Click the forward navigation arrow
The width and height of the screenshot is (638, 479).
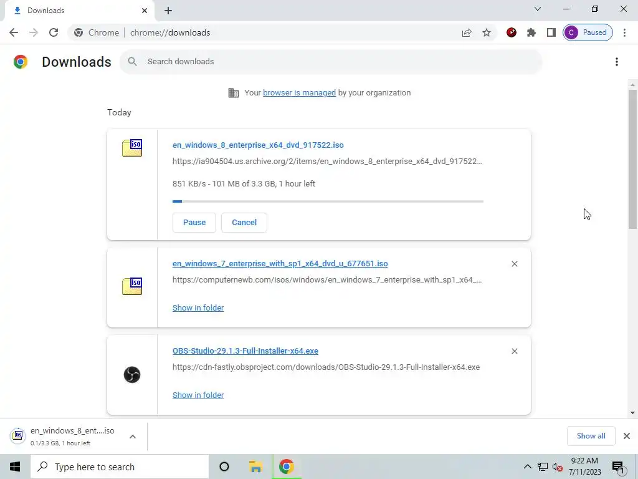pos(34,32)
